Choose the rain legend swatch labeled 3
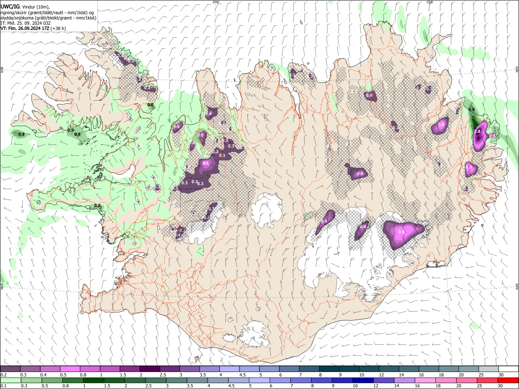 point(176,380)
